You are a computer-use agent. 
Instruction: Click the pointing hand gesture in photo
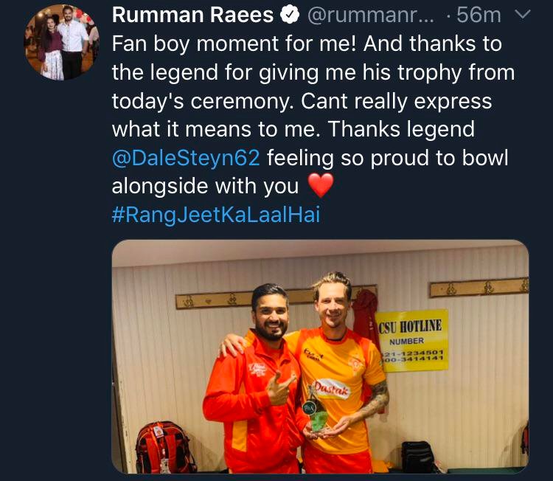point(279,388)
